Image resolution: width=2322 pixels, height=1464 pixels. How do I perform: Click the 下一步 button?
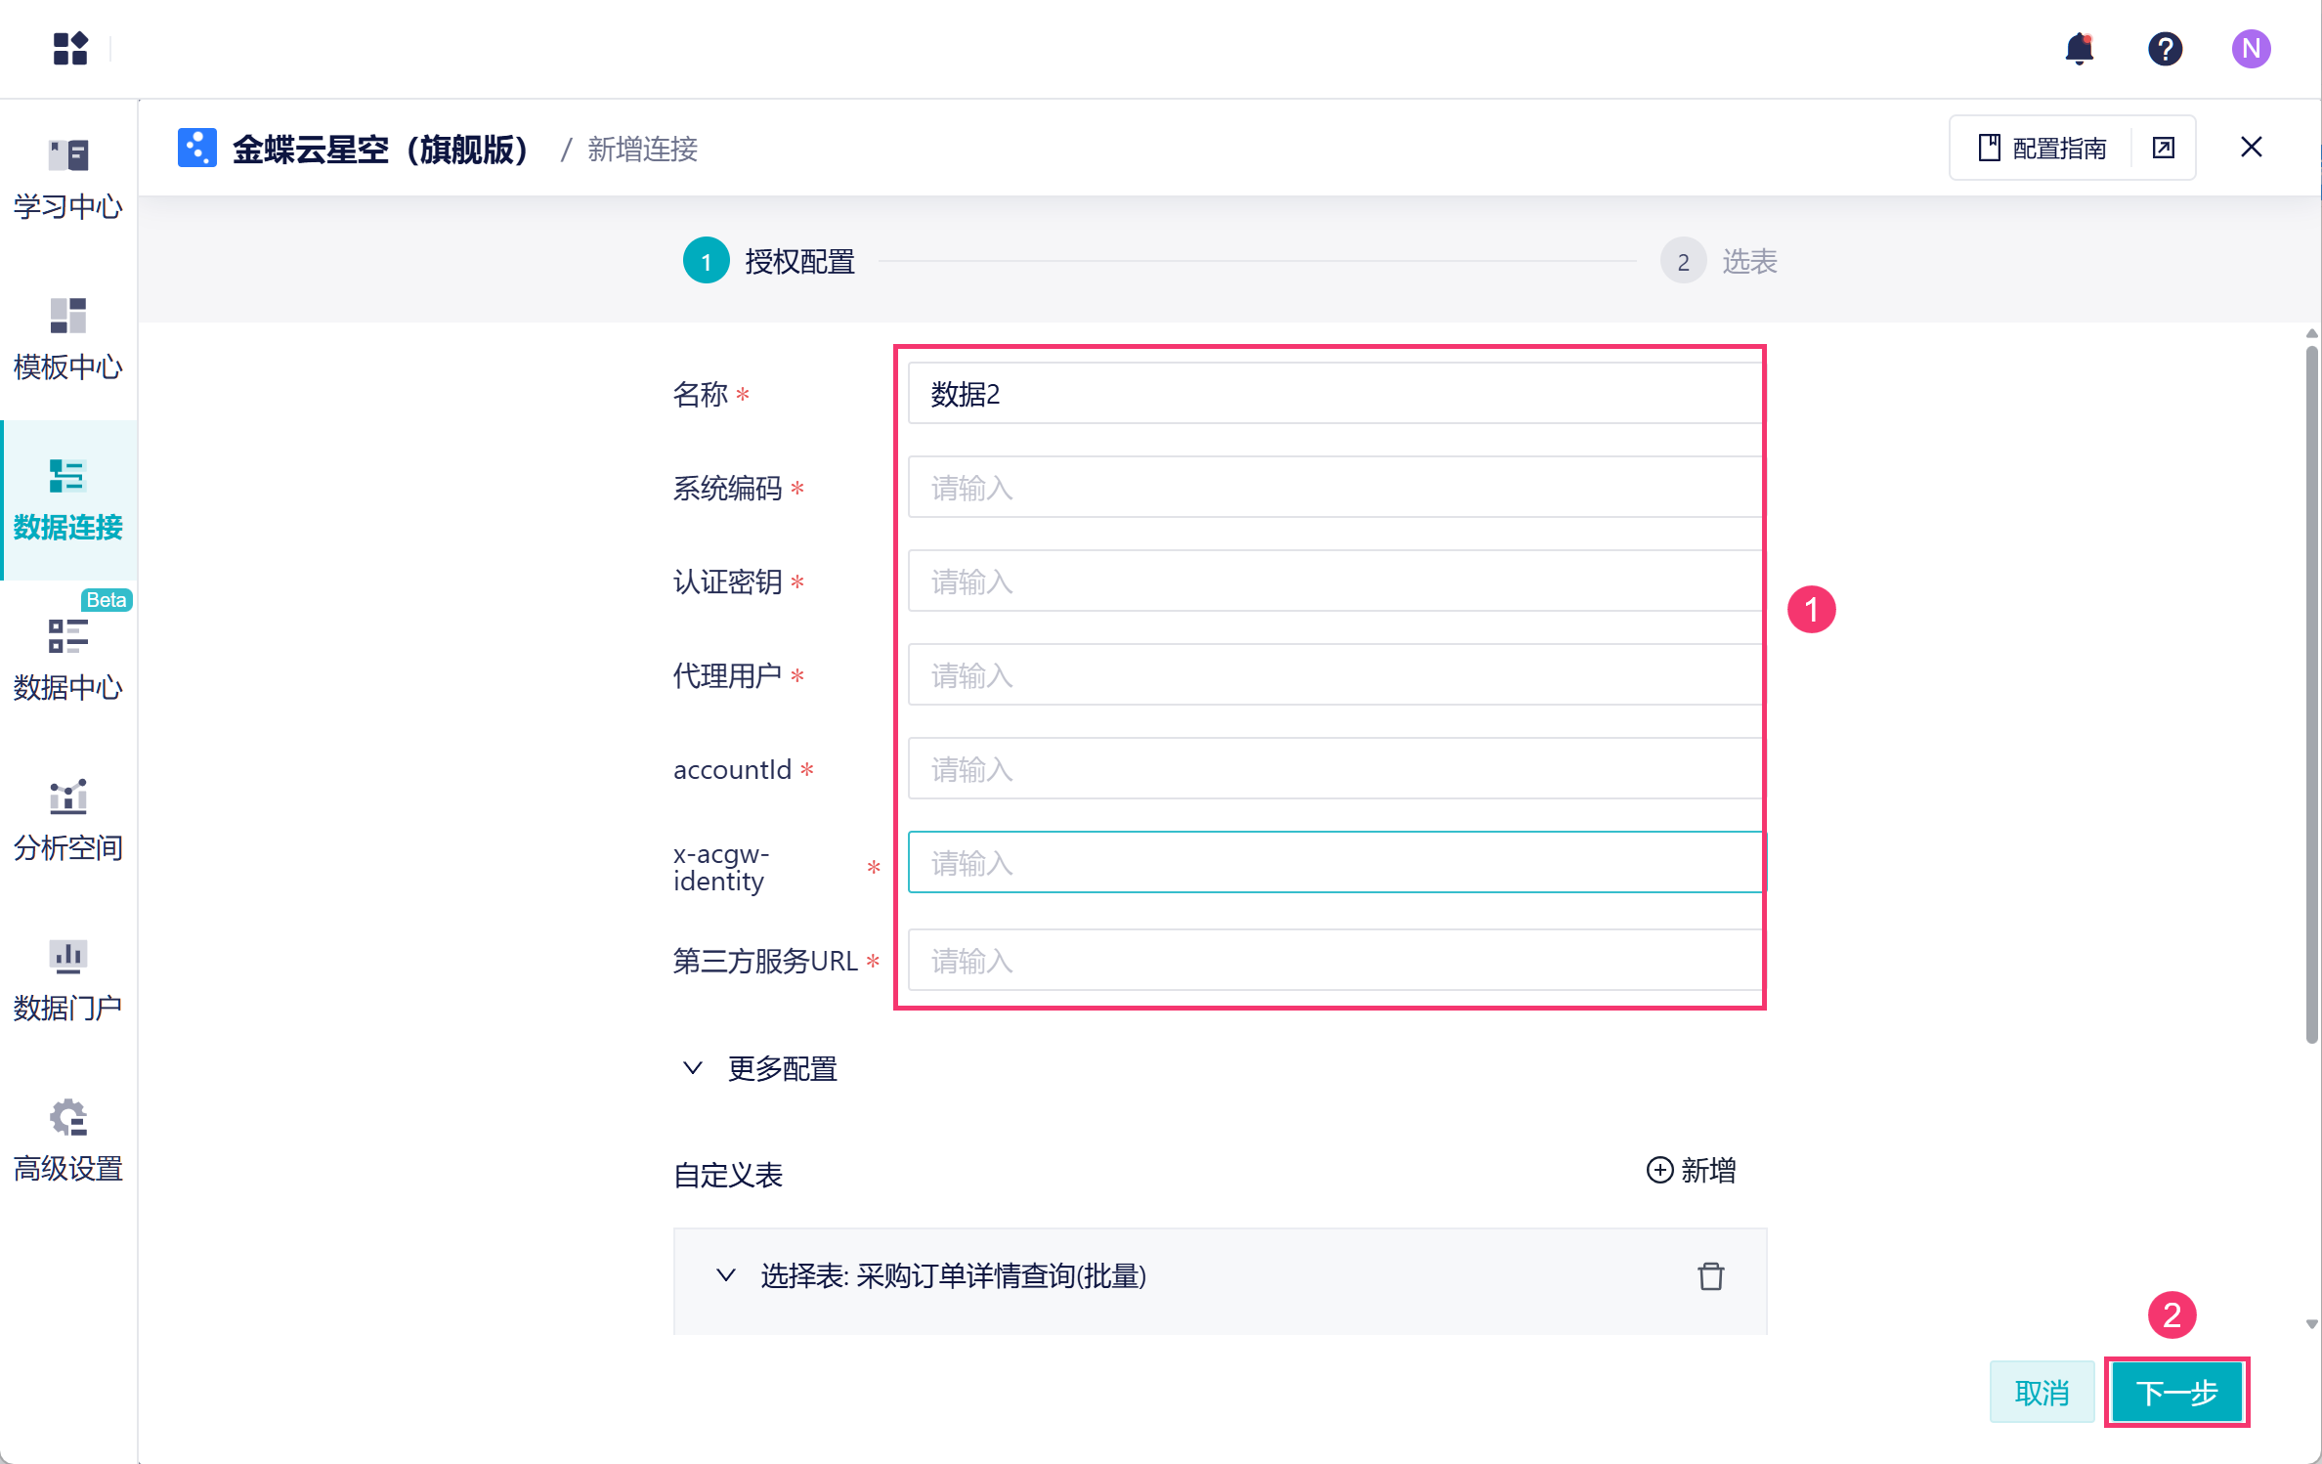(2176, 1392)
